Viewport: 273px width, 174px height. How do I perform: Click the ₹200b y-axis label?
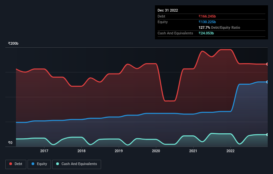[x=13, y=43]
